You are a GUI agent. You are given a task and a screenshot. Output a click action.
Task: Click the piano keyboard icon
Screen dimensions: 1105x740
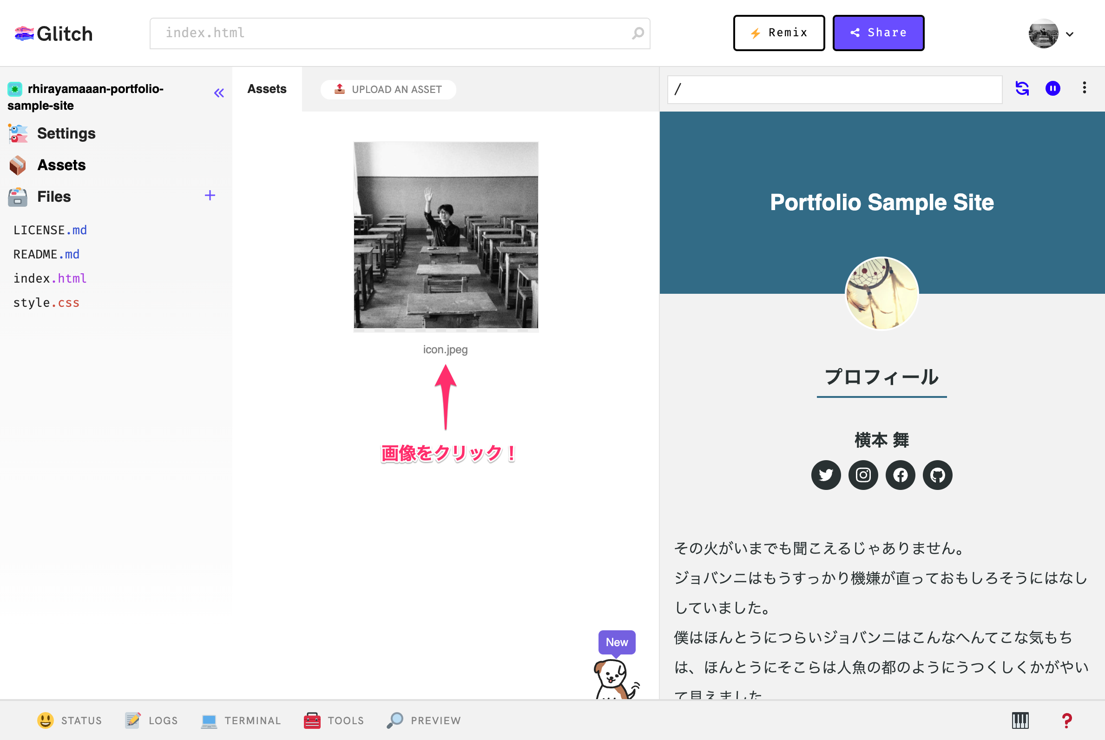click(x=1020, y=720)
